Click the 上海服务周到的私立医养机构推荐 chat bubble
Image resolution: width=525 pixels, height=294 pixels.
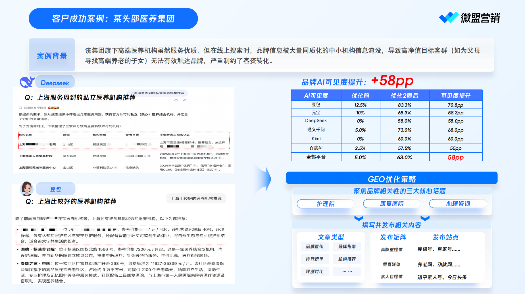[x=157, y=93]
